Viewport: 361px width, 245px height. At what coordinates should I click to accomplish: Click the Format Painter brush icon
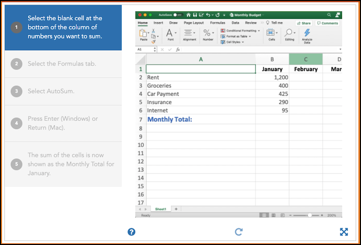(154, 42)
